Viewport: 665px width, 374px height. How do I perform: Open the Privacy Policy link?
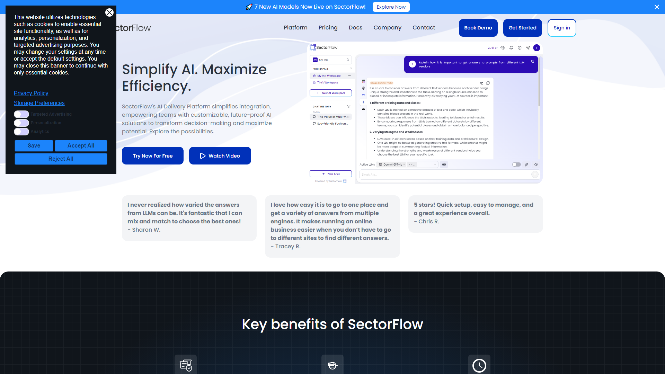coord(31,93)
